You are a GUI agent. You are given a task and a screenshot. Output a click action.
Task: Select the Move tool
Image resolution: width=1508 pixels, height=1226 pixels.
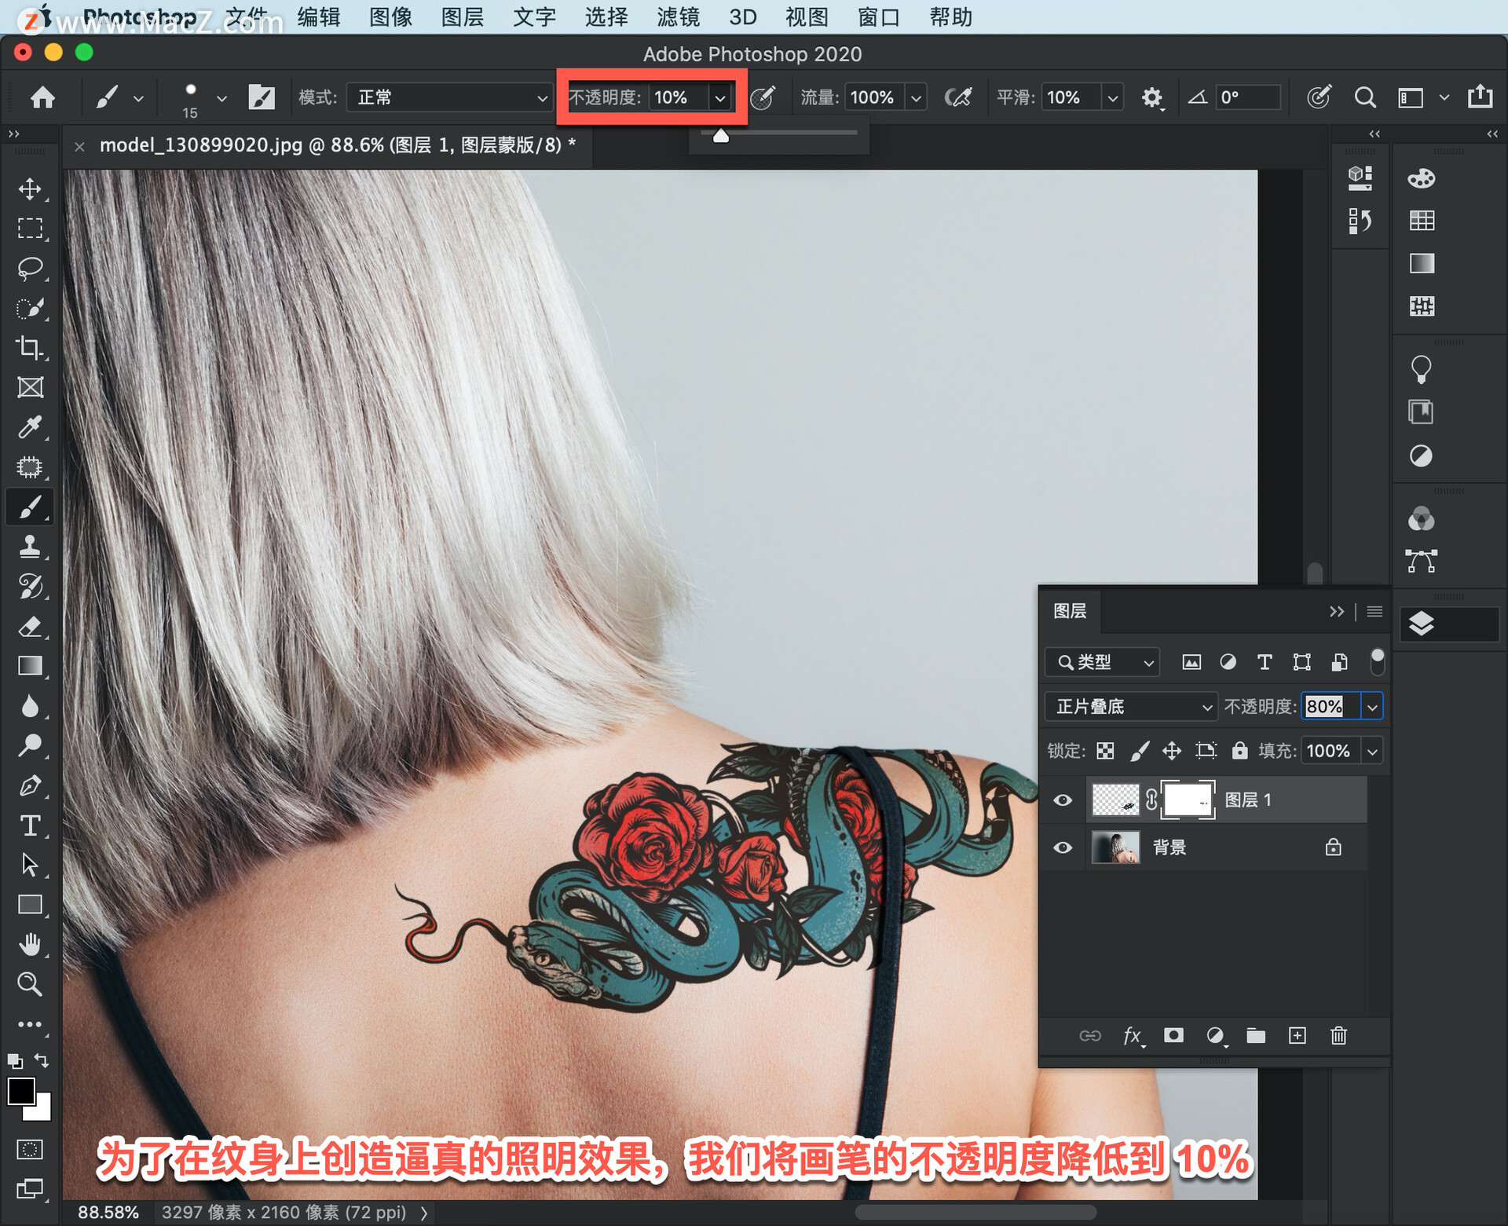(x=30, y=188)
